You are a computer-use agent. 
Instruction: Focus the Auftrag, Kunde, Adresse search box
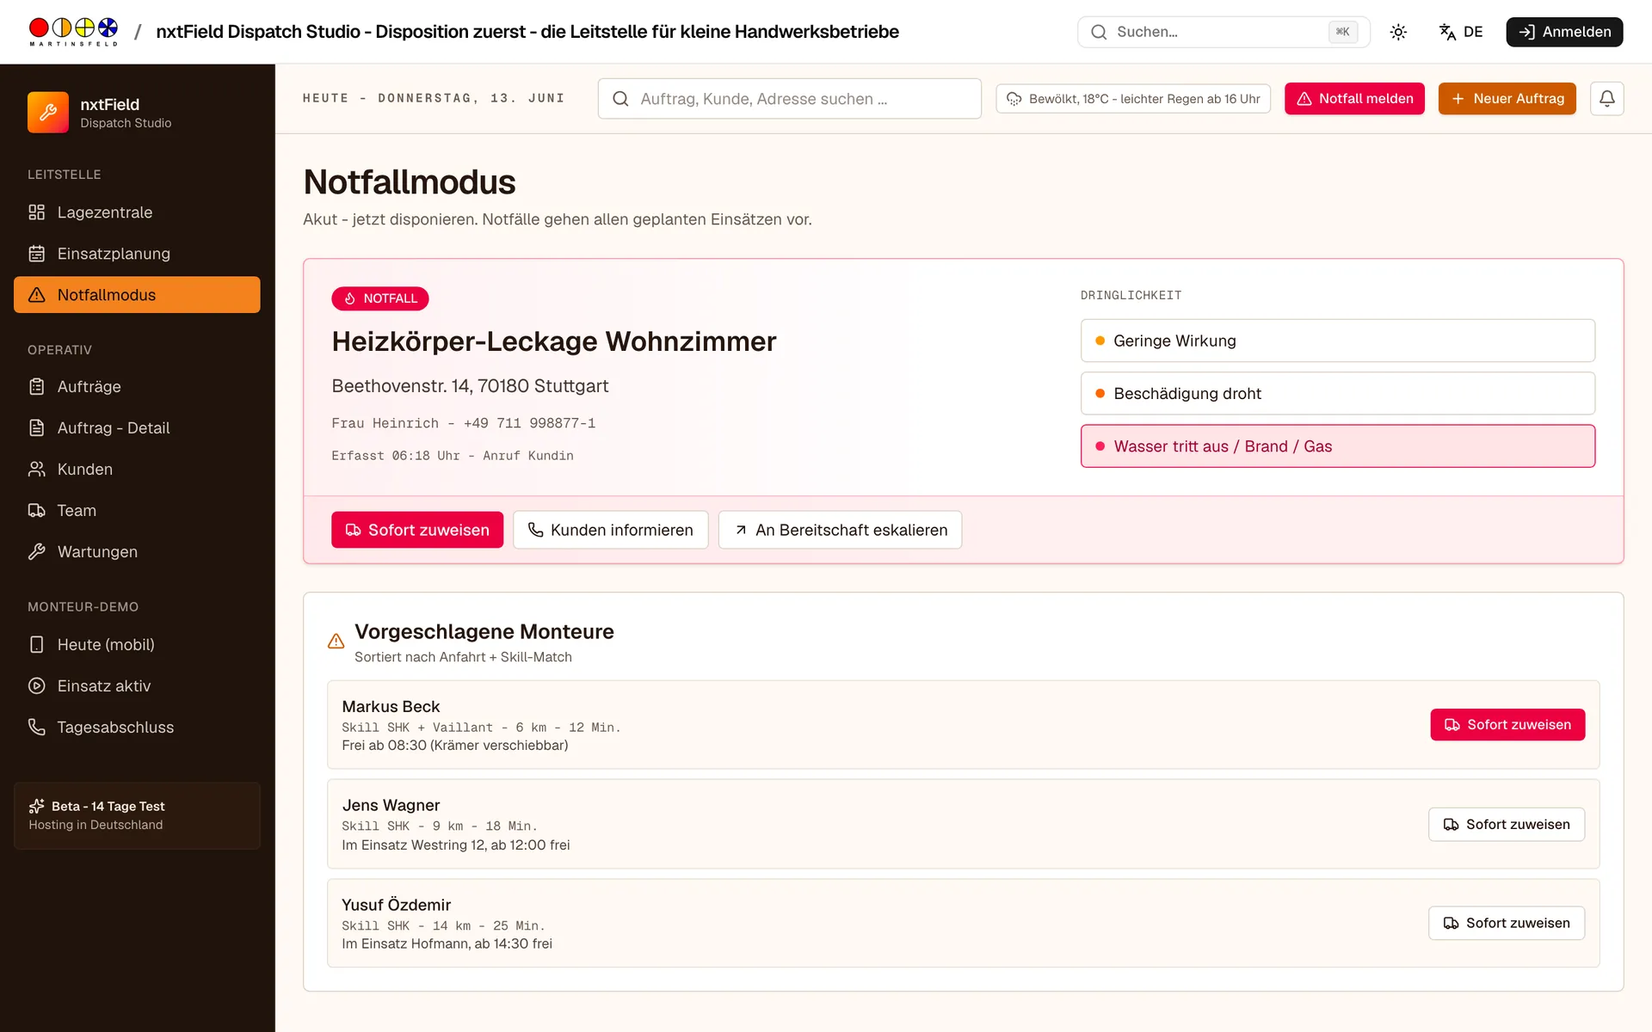point(789,99)
